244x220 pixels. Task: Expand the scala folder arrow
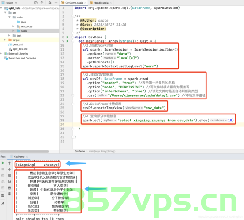pyautogui.click(x=13, y=31)
